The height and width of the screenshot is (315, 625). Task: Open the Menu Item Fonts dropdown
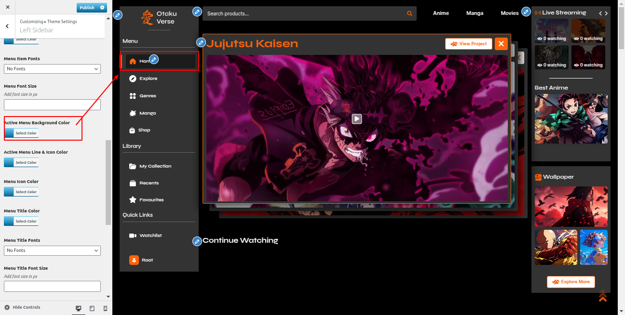pos(52,69)
